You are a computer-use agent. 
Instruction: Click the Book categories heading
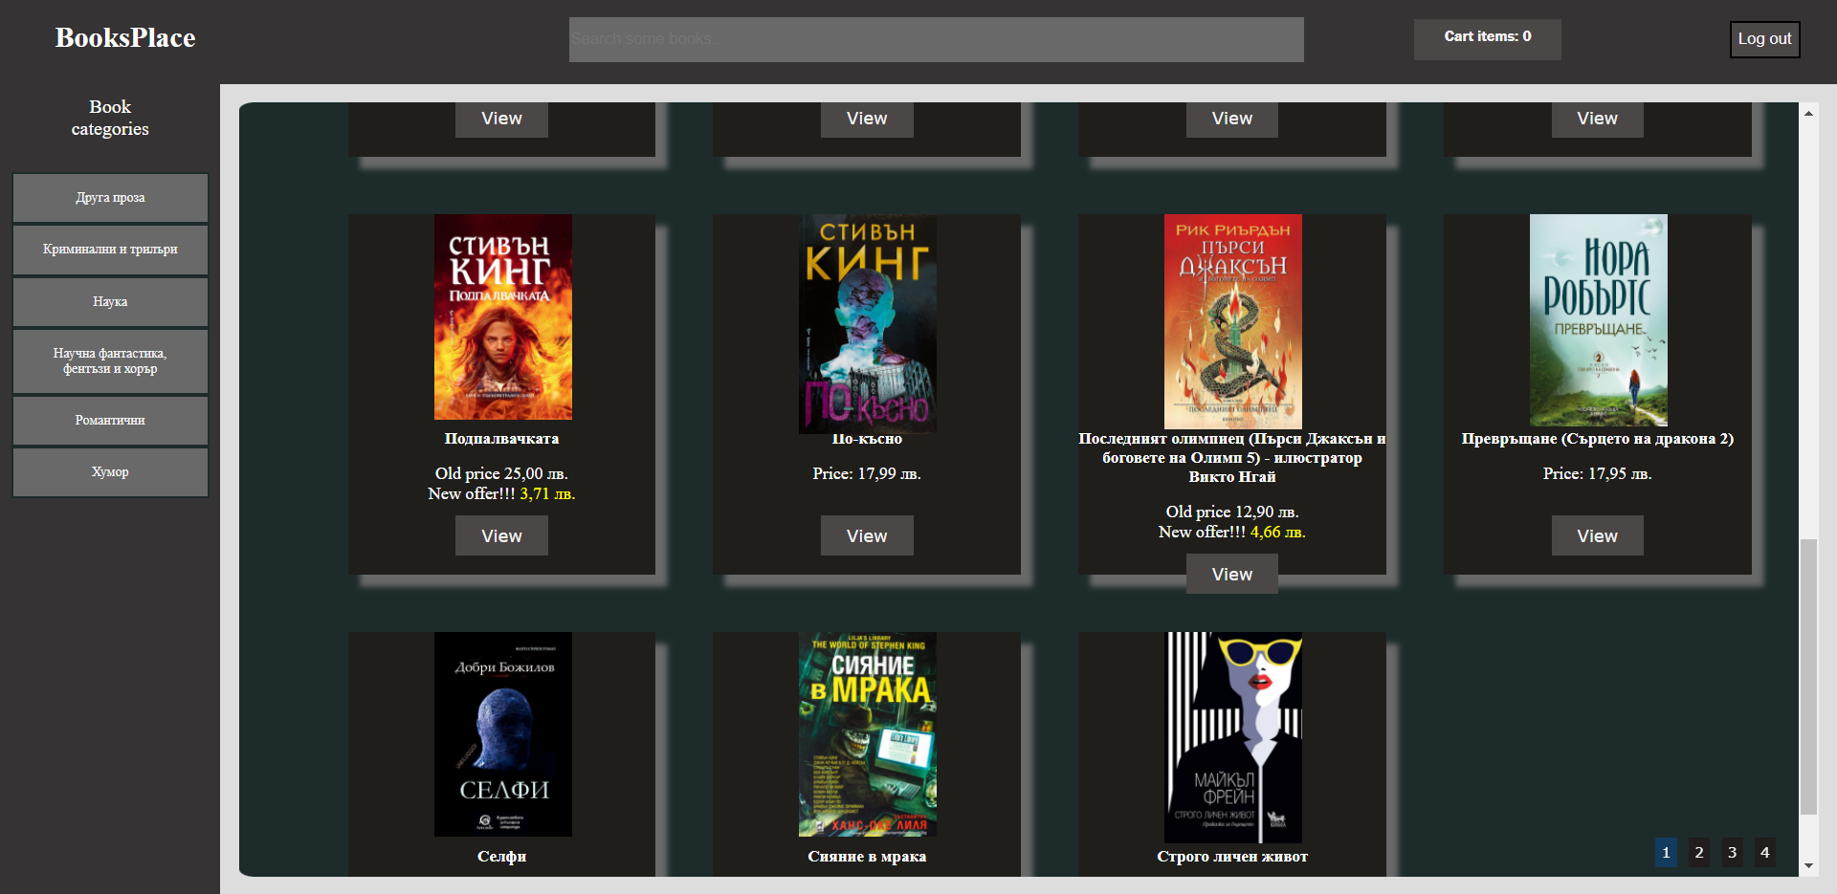pyautogui.click(x=110, y=118)
